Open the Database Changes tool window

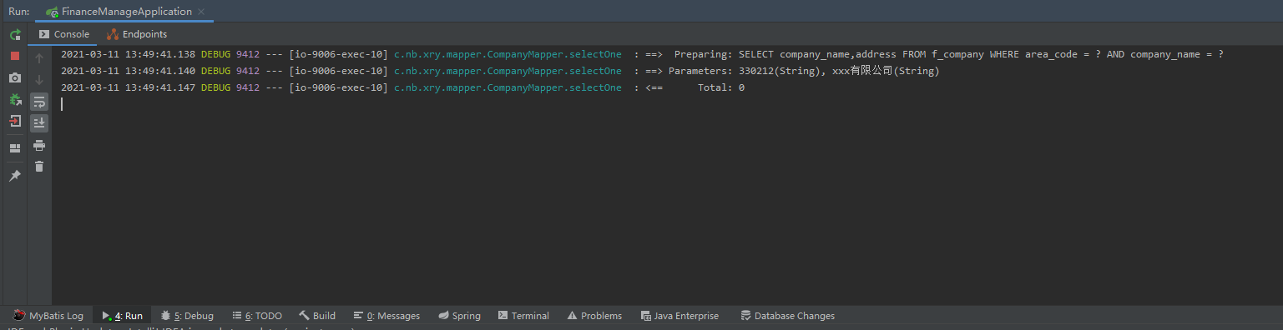[787, 316]
